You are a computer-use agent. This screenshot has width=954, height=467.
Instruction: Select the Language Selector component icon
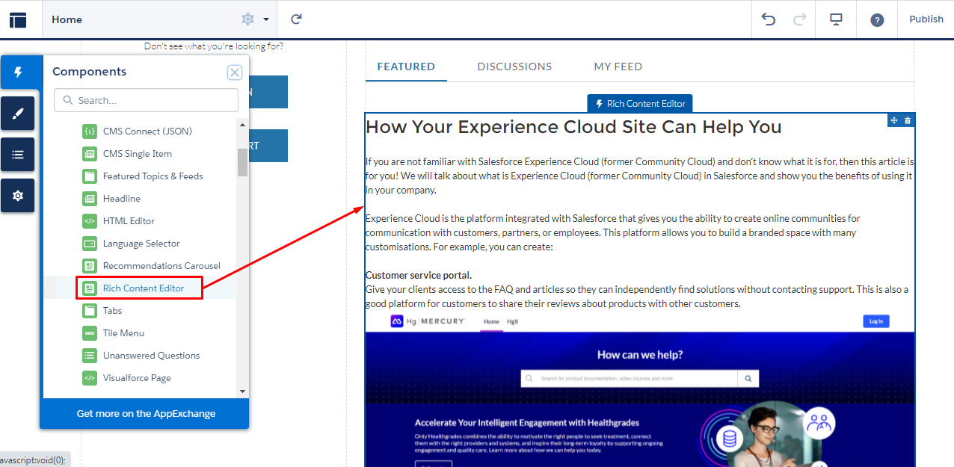click(90, 244)
